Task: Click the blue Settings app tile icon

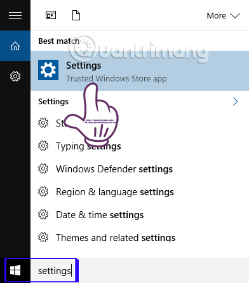Action: [48, 70]
